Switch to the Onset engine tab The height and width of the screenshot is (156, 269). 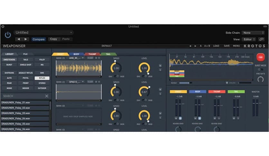[x=60, y=54]
